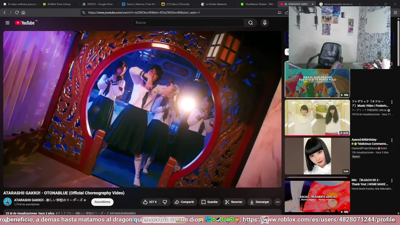Click the OTONABLUE video title text
The width and height of the screenshot is (400, 225).
(64, 193)
